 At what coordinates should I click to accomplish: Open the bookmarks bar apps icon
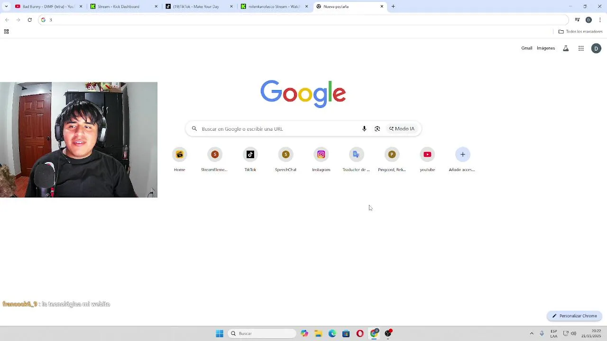point(6,32)
